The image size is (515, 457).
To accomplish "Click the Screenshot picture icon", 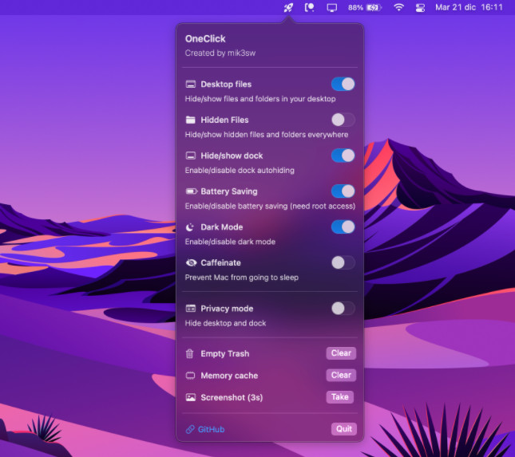I will coord(191,398).
